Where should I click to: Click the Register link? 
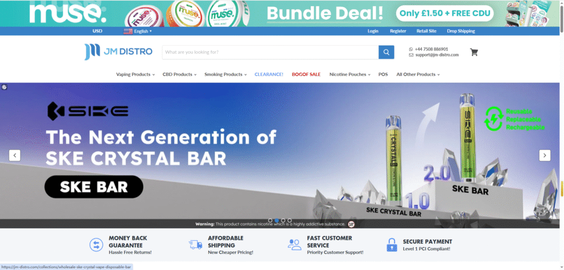point(398,31)
